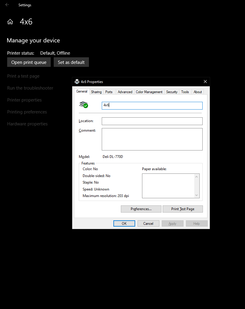This screenshot has height=309, width=245.
Task: Open the Ports tab
Action: [109, 92]
